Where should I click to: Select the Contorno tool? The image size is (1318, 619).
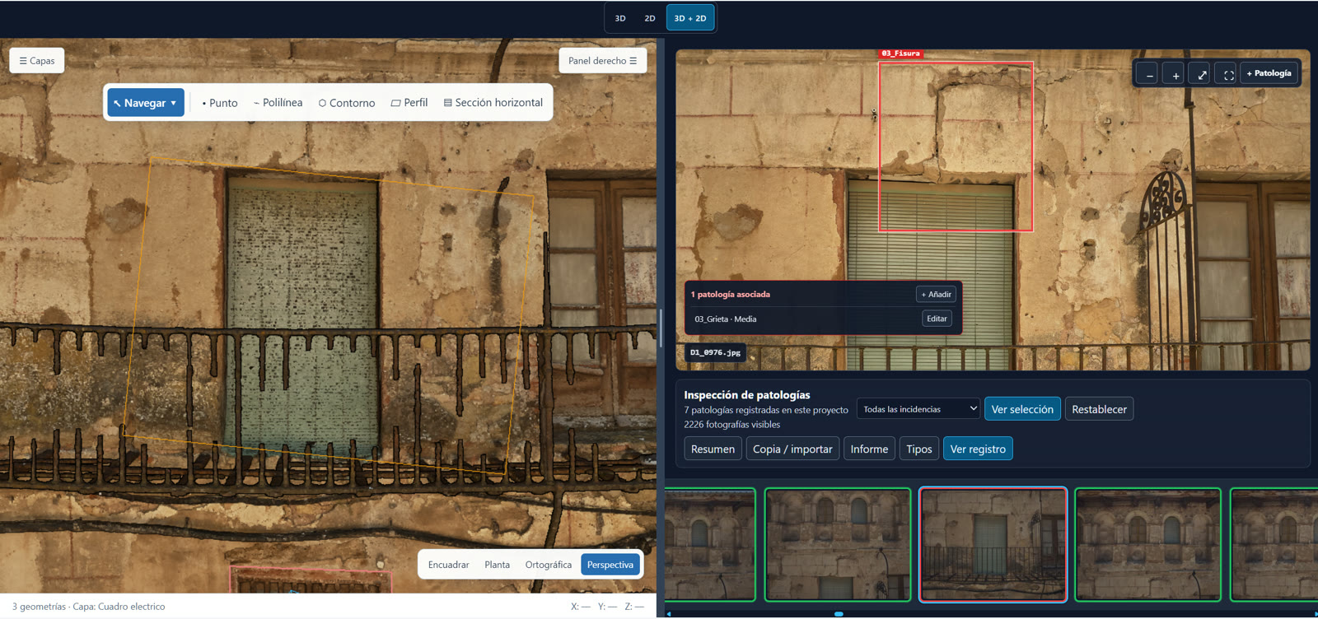347,103
